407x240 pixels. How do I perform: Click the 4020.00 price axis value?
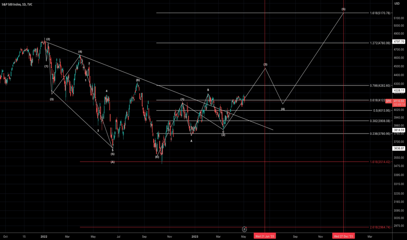click(399, 110)
